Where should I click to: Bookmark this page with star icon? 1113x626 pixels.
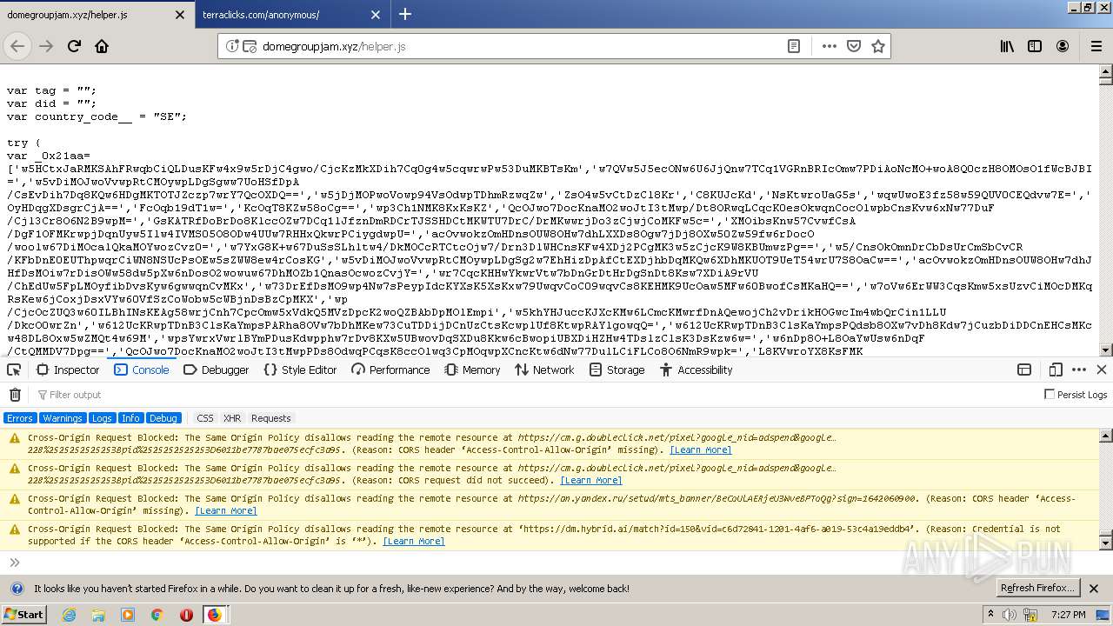click(x=878, y=46)
